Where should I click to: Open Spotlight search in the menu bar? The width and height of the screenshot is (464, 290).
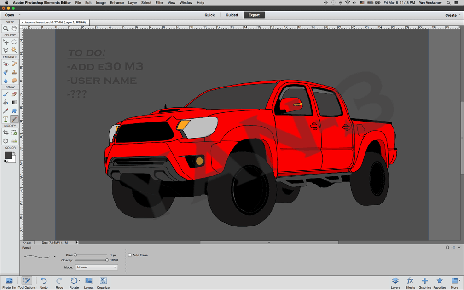(x=449, y=3)
